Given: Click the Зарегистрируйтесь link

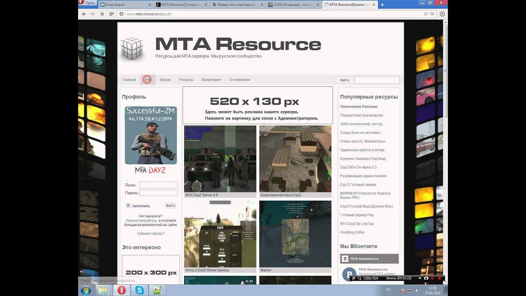Looking at the screenshot, I should 141,221.
